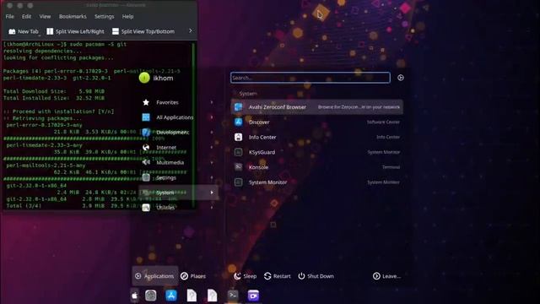The width and height of the screenshot is (540, 304).
Task: Click the ikhom user avatar
Action: pyautogui.click(x=144, y=78)
